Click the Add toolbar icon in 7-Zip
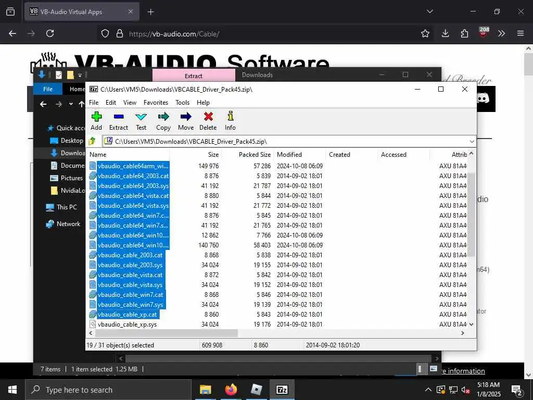 (96, 121)
